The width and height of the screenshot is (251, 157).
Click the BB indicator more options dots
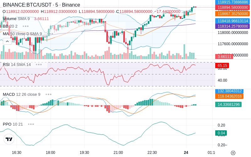coord(25,26)
